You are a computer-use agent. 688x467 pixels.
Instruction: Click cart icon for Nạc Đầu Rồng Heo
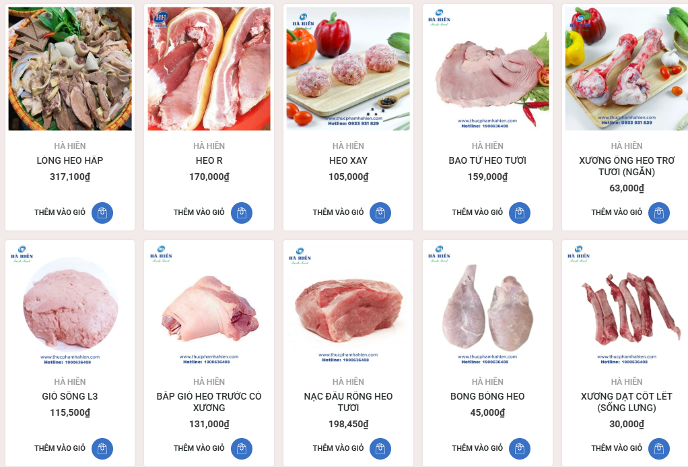(x=380, y=449)
